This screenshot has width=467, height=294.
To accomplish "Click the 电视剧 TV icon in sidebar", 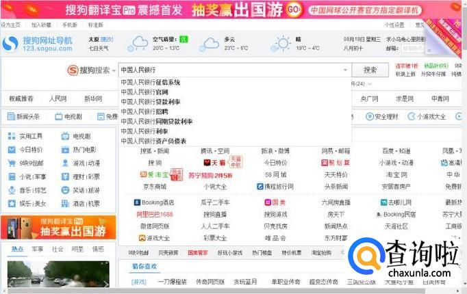I will point(65,136).
